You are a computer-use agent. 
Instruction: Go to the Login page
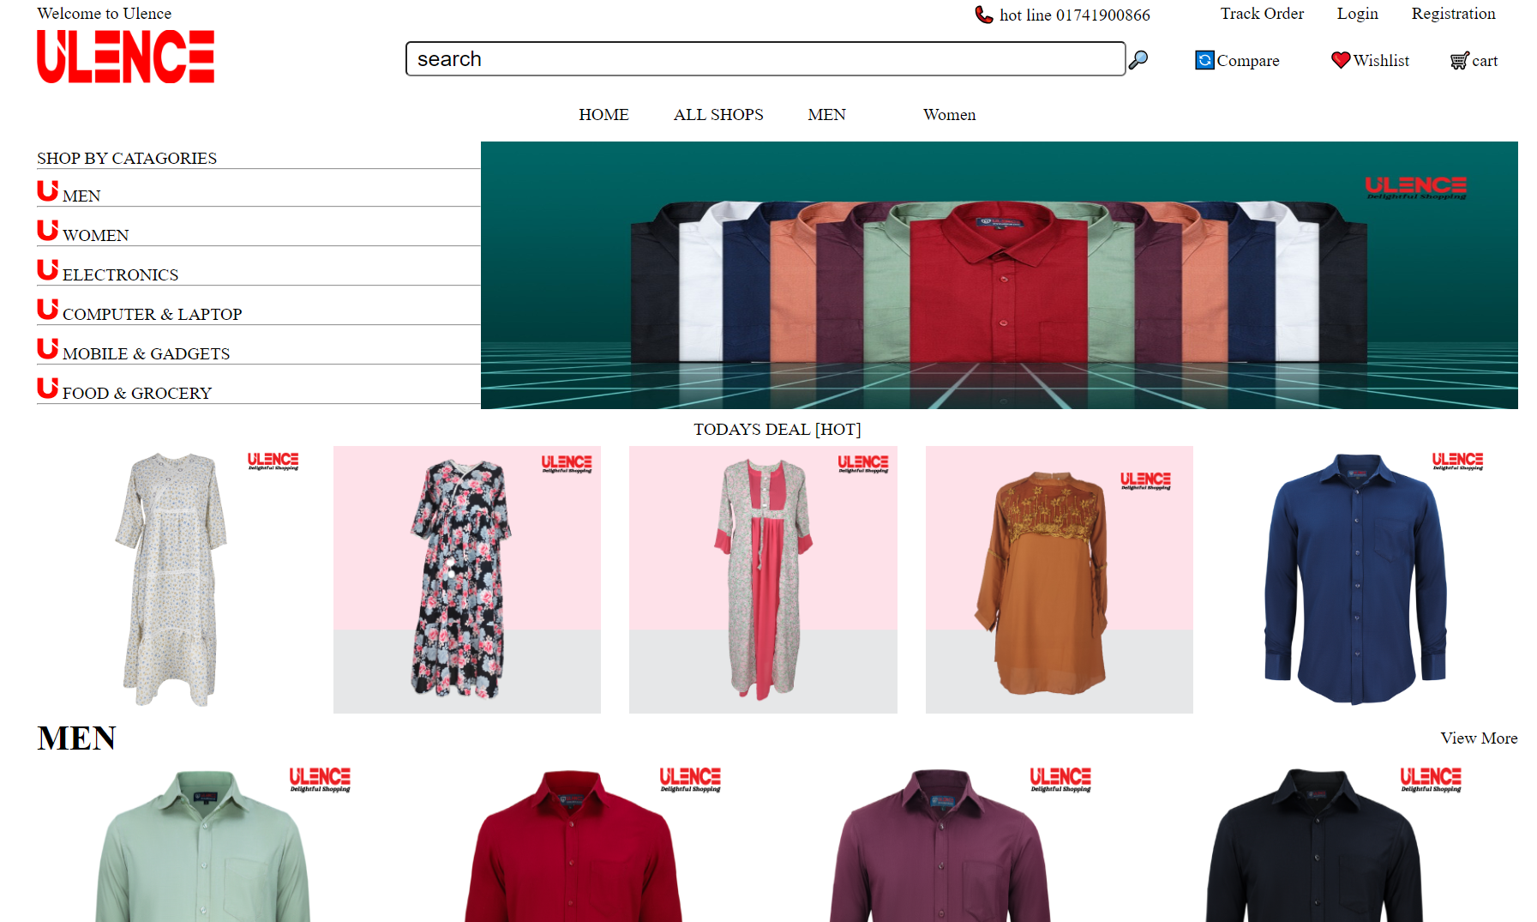1358,14
